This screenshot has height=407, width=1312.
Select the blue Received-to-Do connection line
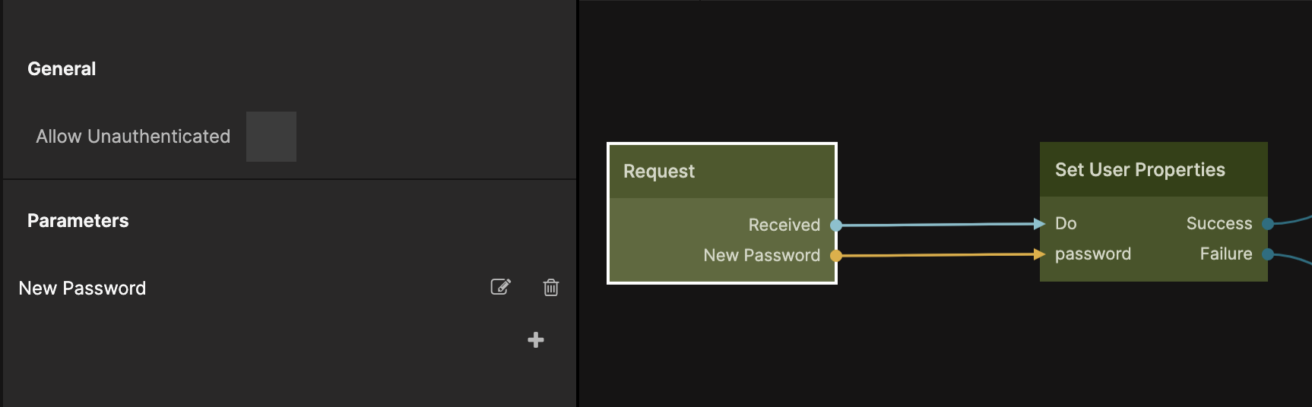click(939, 225)
